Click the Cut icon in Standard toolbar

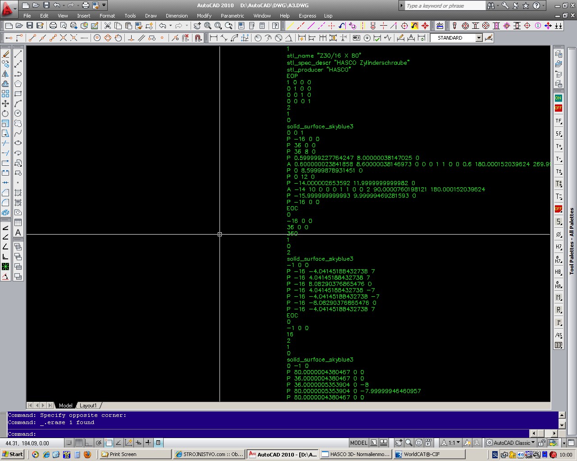point(108,26)
